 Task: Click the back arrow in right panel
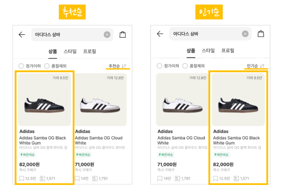click(160, 34)
